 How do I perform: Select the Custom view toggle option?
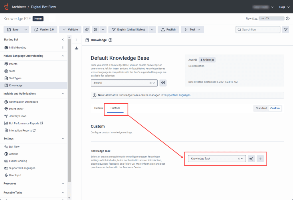pyautogui.click(x=275, y=108)
